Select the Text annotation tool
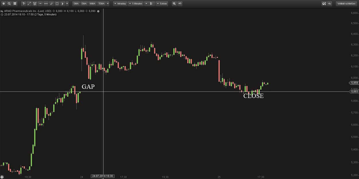The width and height of the screenshot is (359, 179). tap(23, 3)
